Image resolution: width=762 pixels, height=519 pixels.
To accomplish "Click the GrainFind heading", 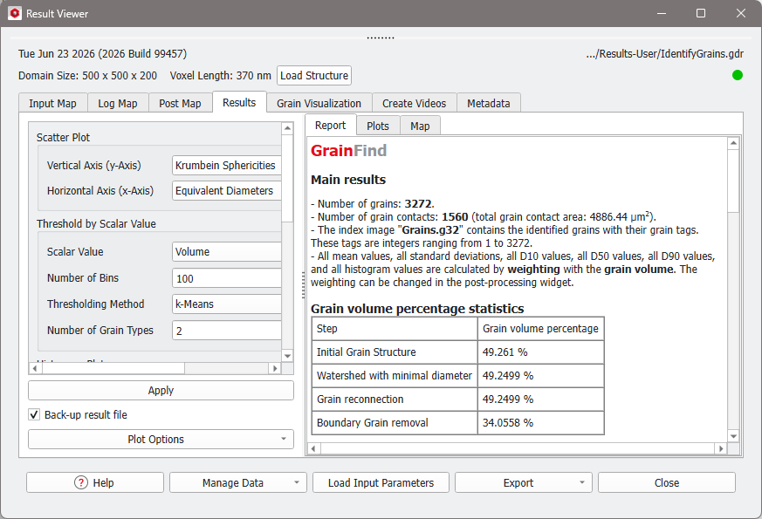I will click(348, 151).
